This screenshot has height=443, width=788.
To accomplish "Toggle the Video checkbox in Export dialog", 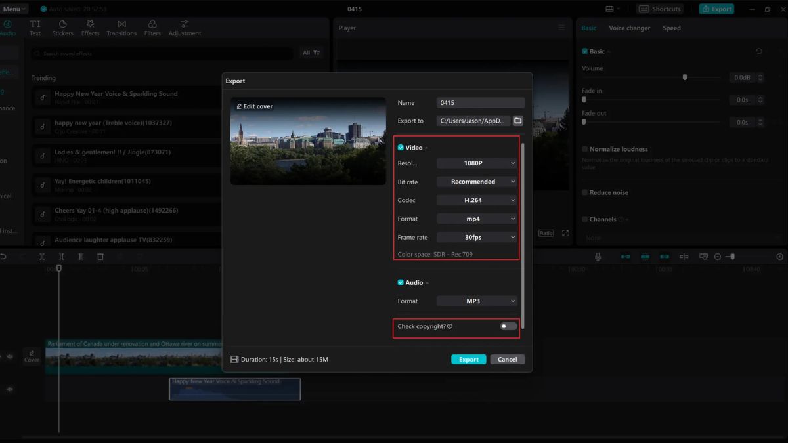I will [x=401, y=148].
